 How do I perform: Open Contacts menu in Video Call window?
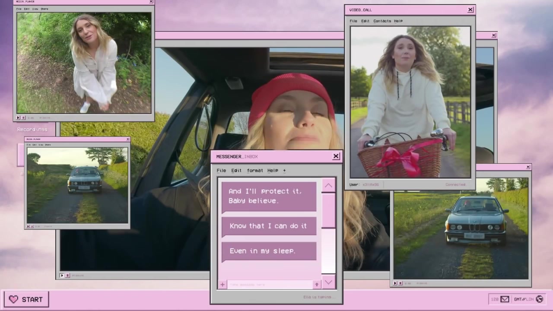pos(382,21)
